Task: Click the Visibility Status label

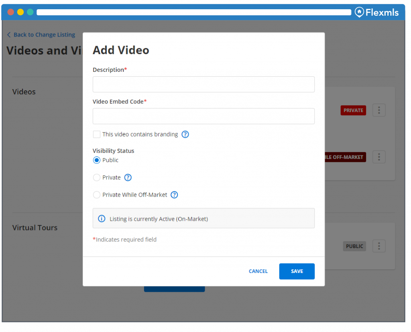Action: tap(113, 151)
